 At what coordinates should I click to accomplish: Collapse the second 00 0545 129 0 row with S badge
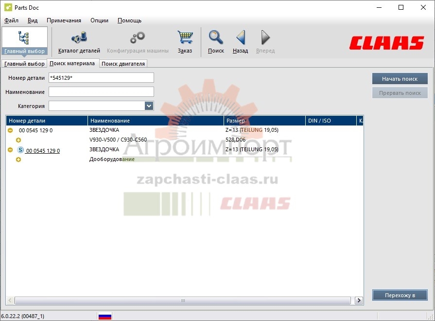10,150
